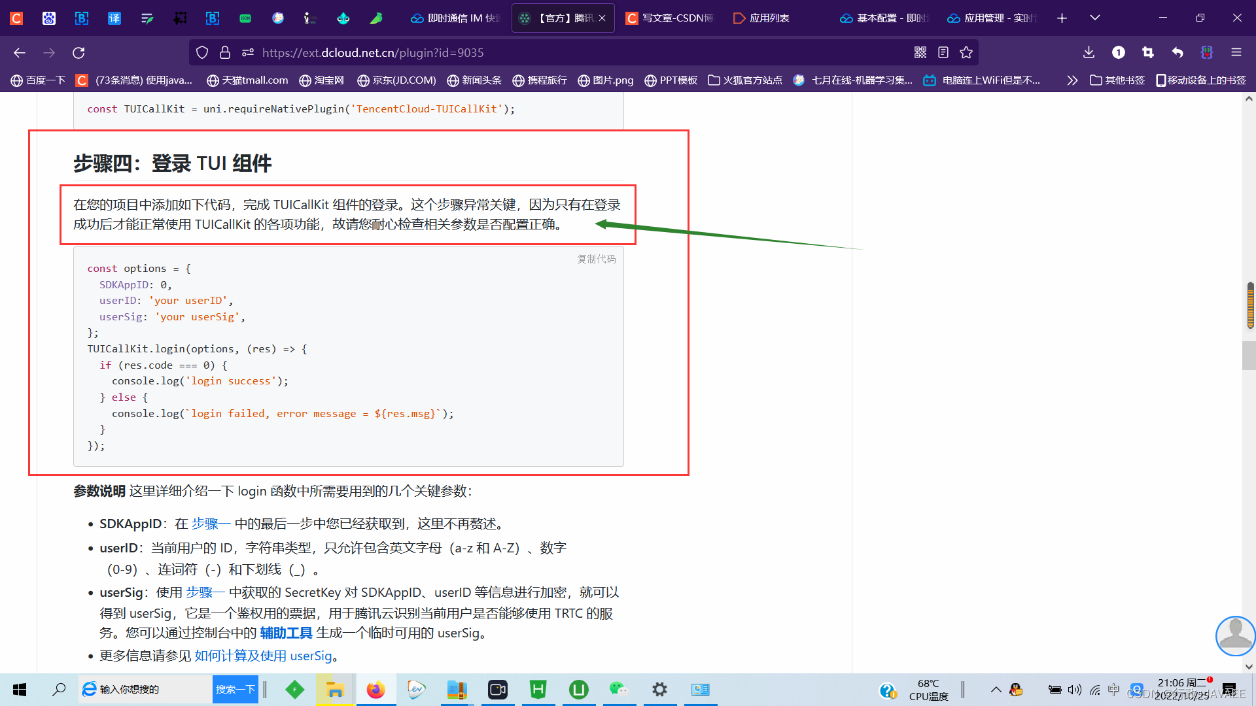Viewport: 1256px width, 706px height.
Task: Open the 京东(JD.COM) bookmark
Action: (x=396, y=80)
